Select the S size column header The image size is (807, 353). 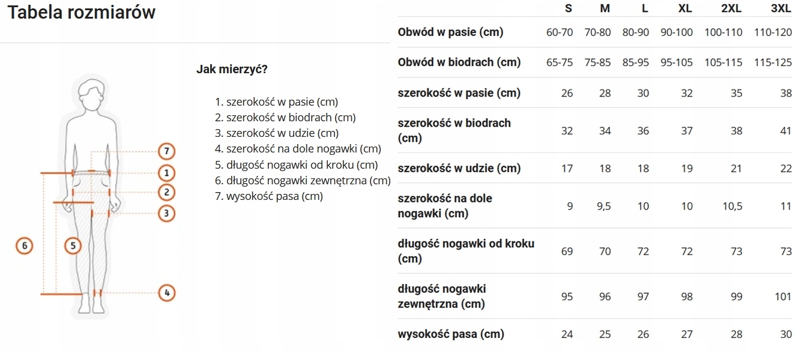click(568, 8)
